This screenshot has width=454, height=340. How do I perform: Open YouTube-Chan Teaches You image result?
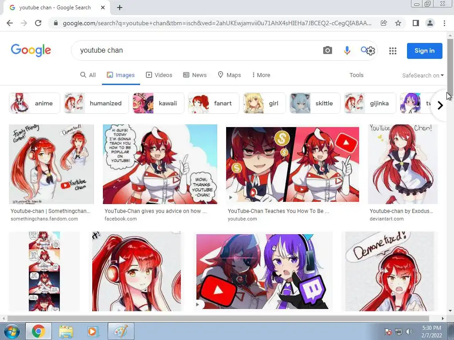tap(293, 164)
